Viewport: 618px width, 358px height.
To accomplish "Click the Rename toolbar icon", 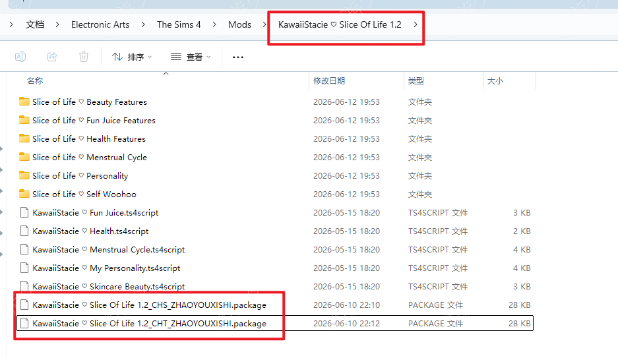I will pos(20,57).
